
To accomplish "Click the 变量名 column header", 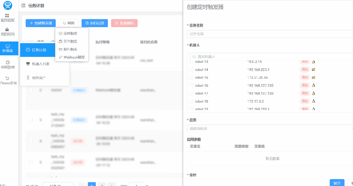I will click(x=195, y=146).
